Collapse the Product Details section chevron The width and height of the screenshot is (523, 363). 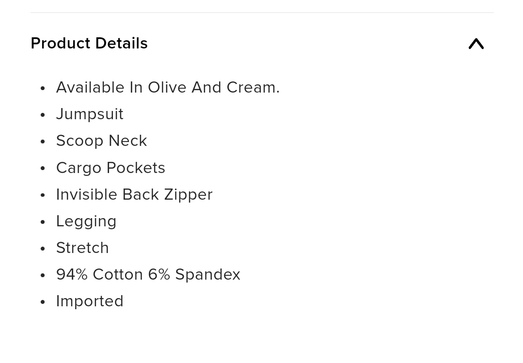tap(476, 44)
